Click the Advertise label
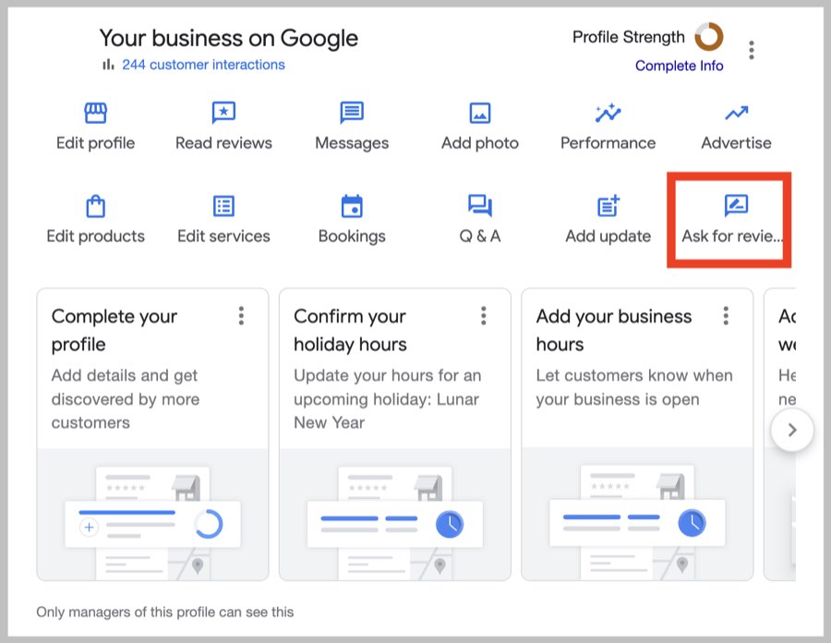The height and width of the screenshot is (643, 831). pos(736,143)
